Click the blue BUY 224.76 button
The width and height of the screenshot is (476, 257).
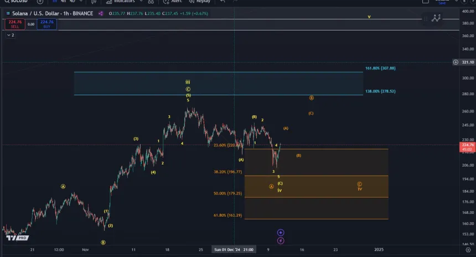click(47, 24)
